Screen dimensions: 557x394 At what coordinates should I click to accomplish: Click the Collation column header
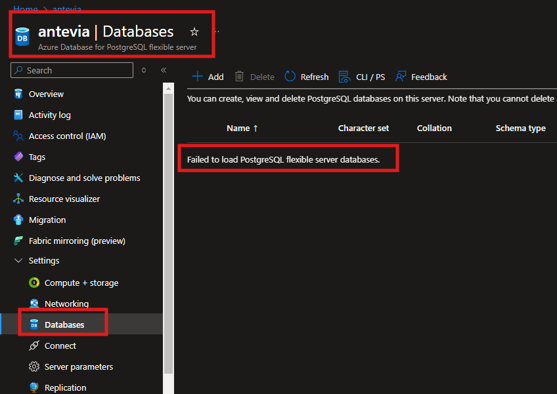point(434,128)
